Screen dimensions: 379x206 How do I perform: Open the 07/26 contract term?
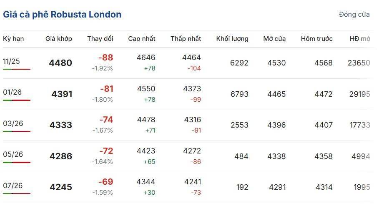(13, 185)
